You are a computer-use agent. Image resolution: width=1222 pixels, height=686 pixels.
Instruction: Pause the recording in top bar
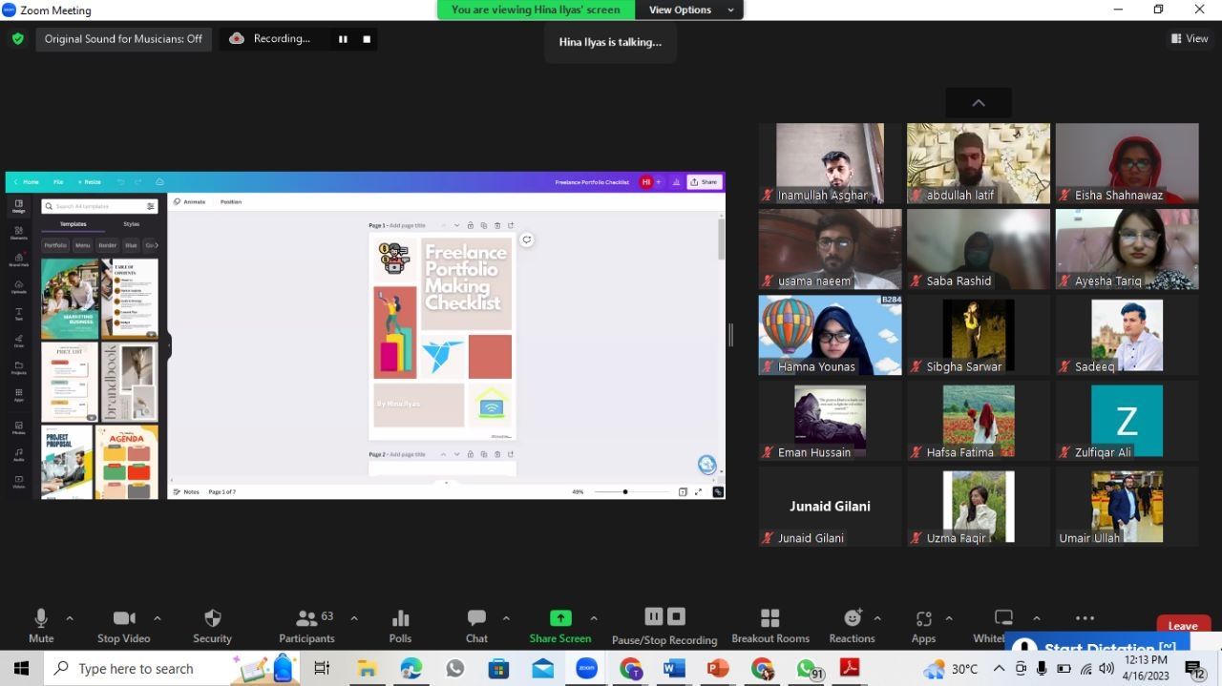coord(343,39)
